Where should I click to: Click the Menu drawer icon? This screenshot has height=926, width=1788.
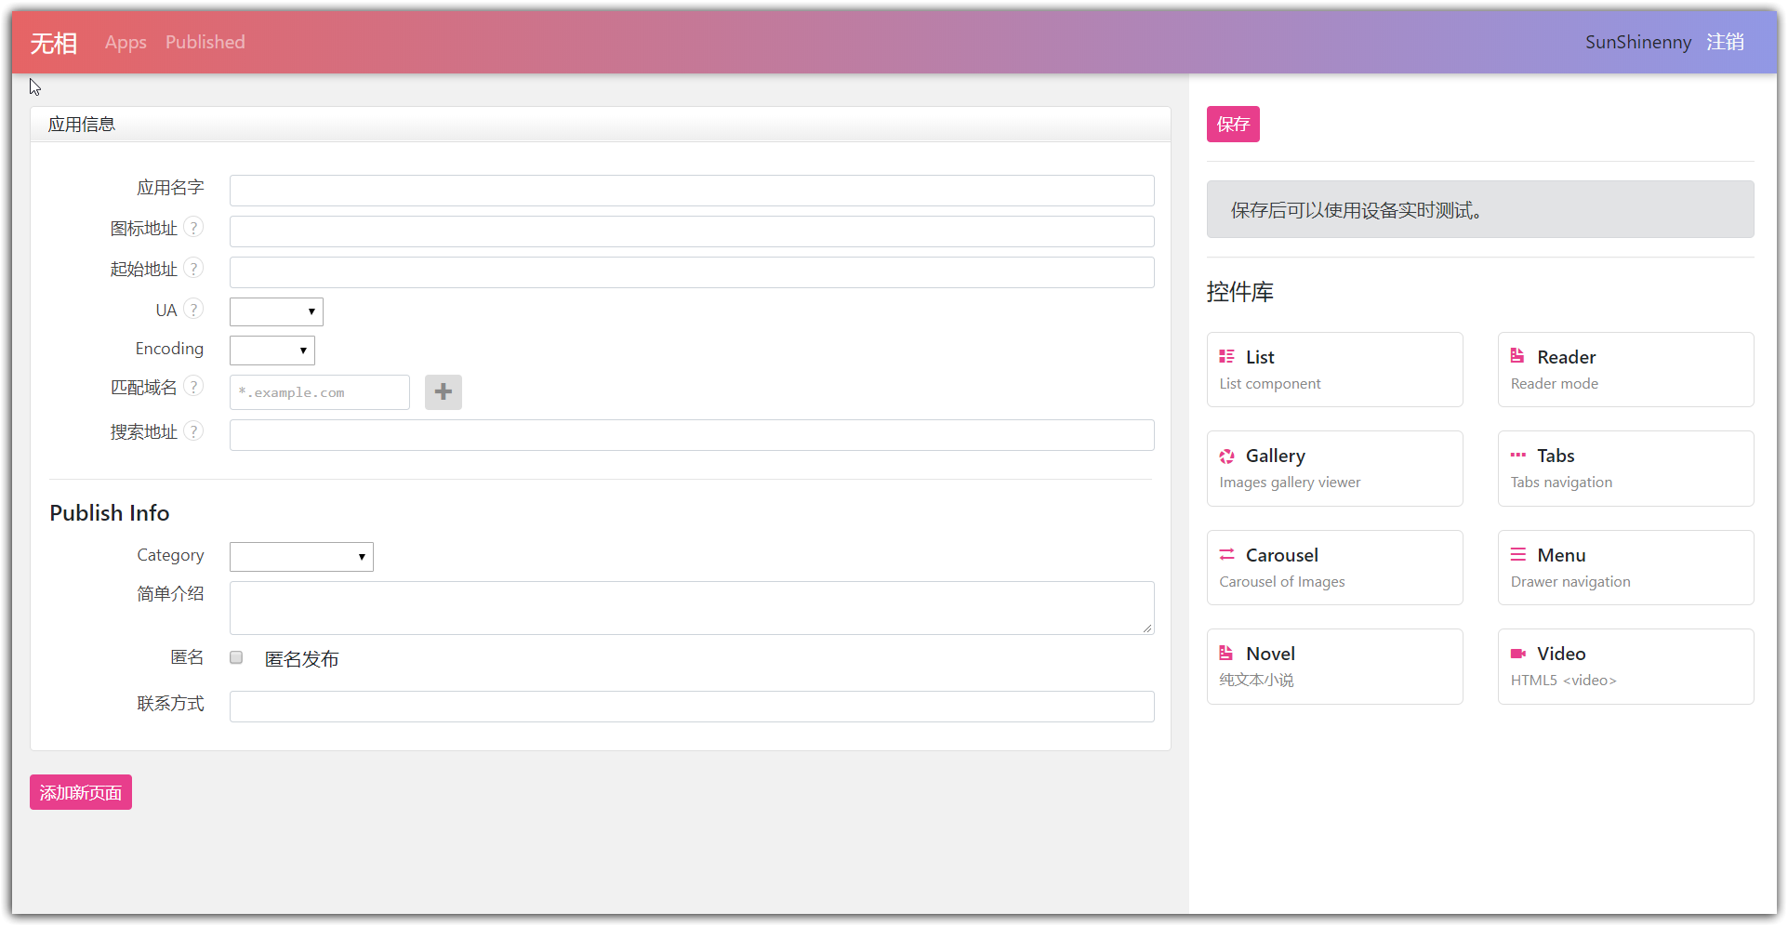1517,554
